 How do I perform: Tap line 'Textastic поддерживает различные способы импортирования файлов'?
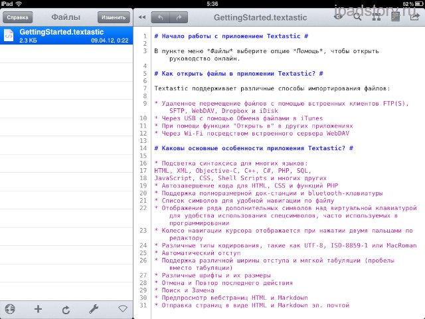click(x=272, y=88)
